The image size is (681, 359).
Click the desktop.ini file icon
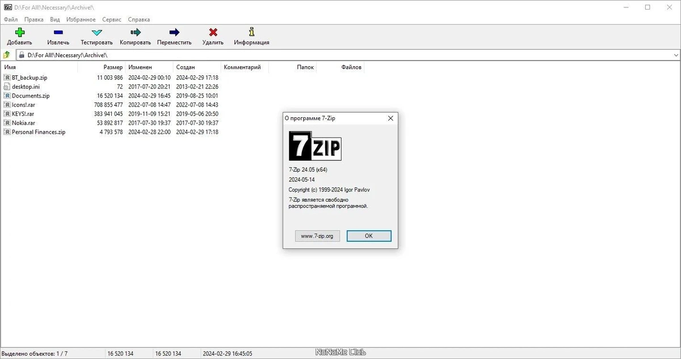tap(7, 87)
